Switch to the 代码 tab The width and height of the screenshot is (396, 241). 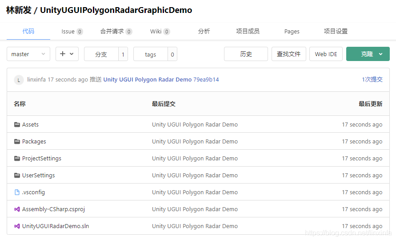point(28,31)
